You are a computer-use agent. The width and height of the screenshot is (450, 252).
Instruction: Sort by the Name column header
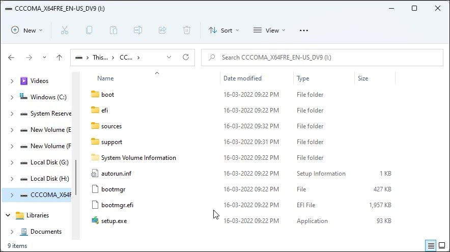point(105,78)
